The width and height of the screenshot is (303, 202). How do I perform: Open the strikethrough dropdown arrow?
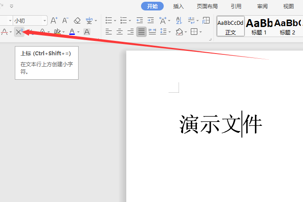10,32
